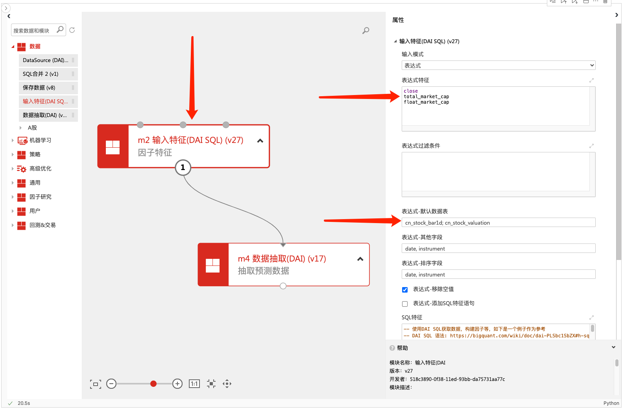Click the auto-layout icon in zoom toolbar
The width and height of the screenshot is (624, 410).
(211, 384)
